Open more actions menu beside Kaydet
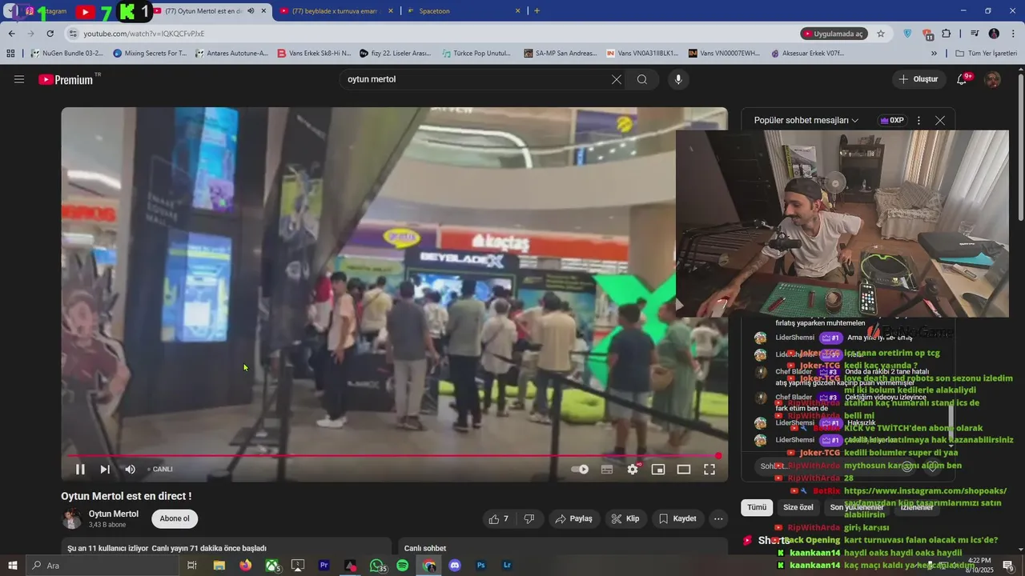Screen dimensions: 1025x576 pyautogui.click(x=718, y=518)
